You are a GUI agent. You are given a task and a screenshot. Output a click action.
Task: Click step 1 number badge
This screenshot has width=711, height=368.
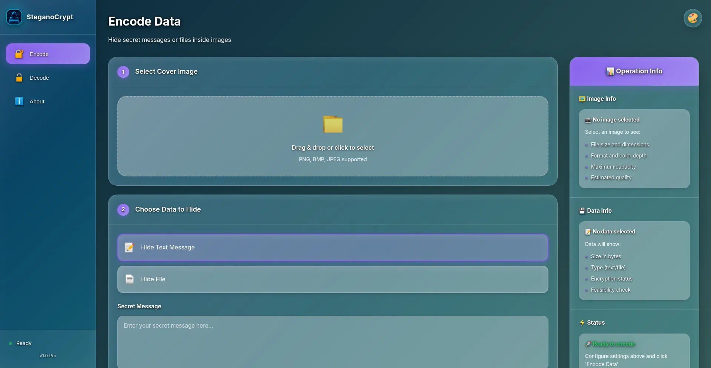pyautogui.click(x=123, y=72)
